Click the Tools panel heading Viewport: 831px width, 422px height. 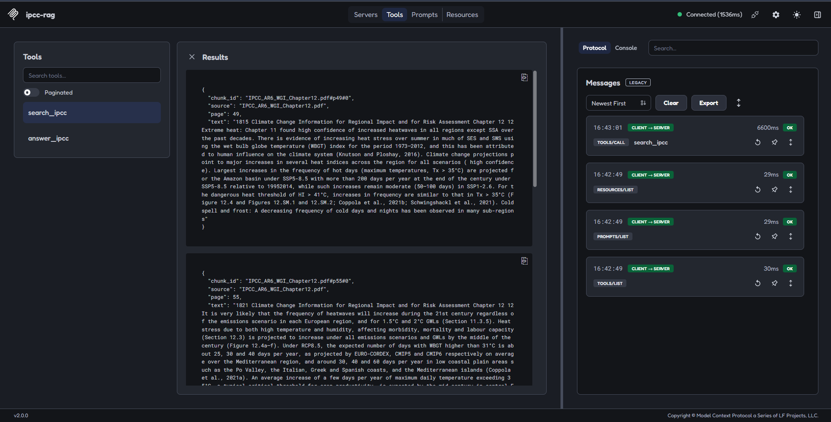33,57
